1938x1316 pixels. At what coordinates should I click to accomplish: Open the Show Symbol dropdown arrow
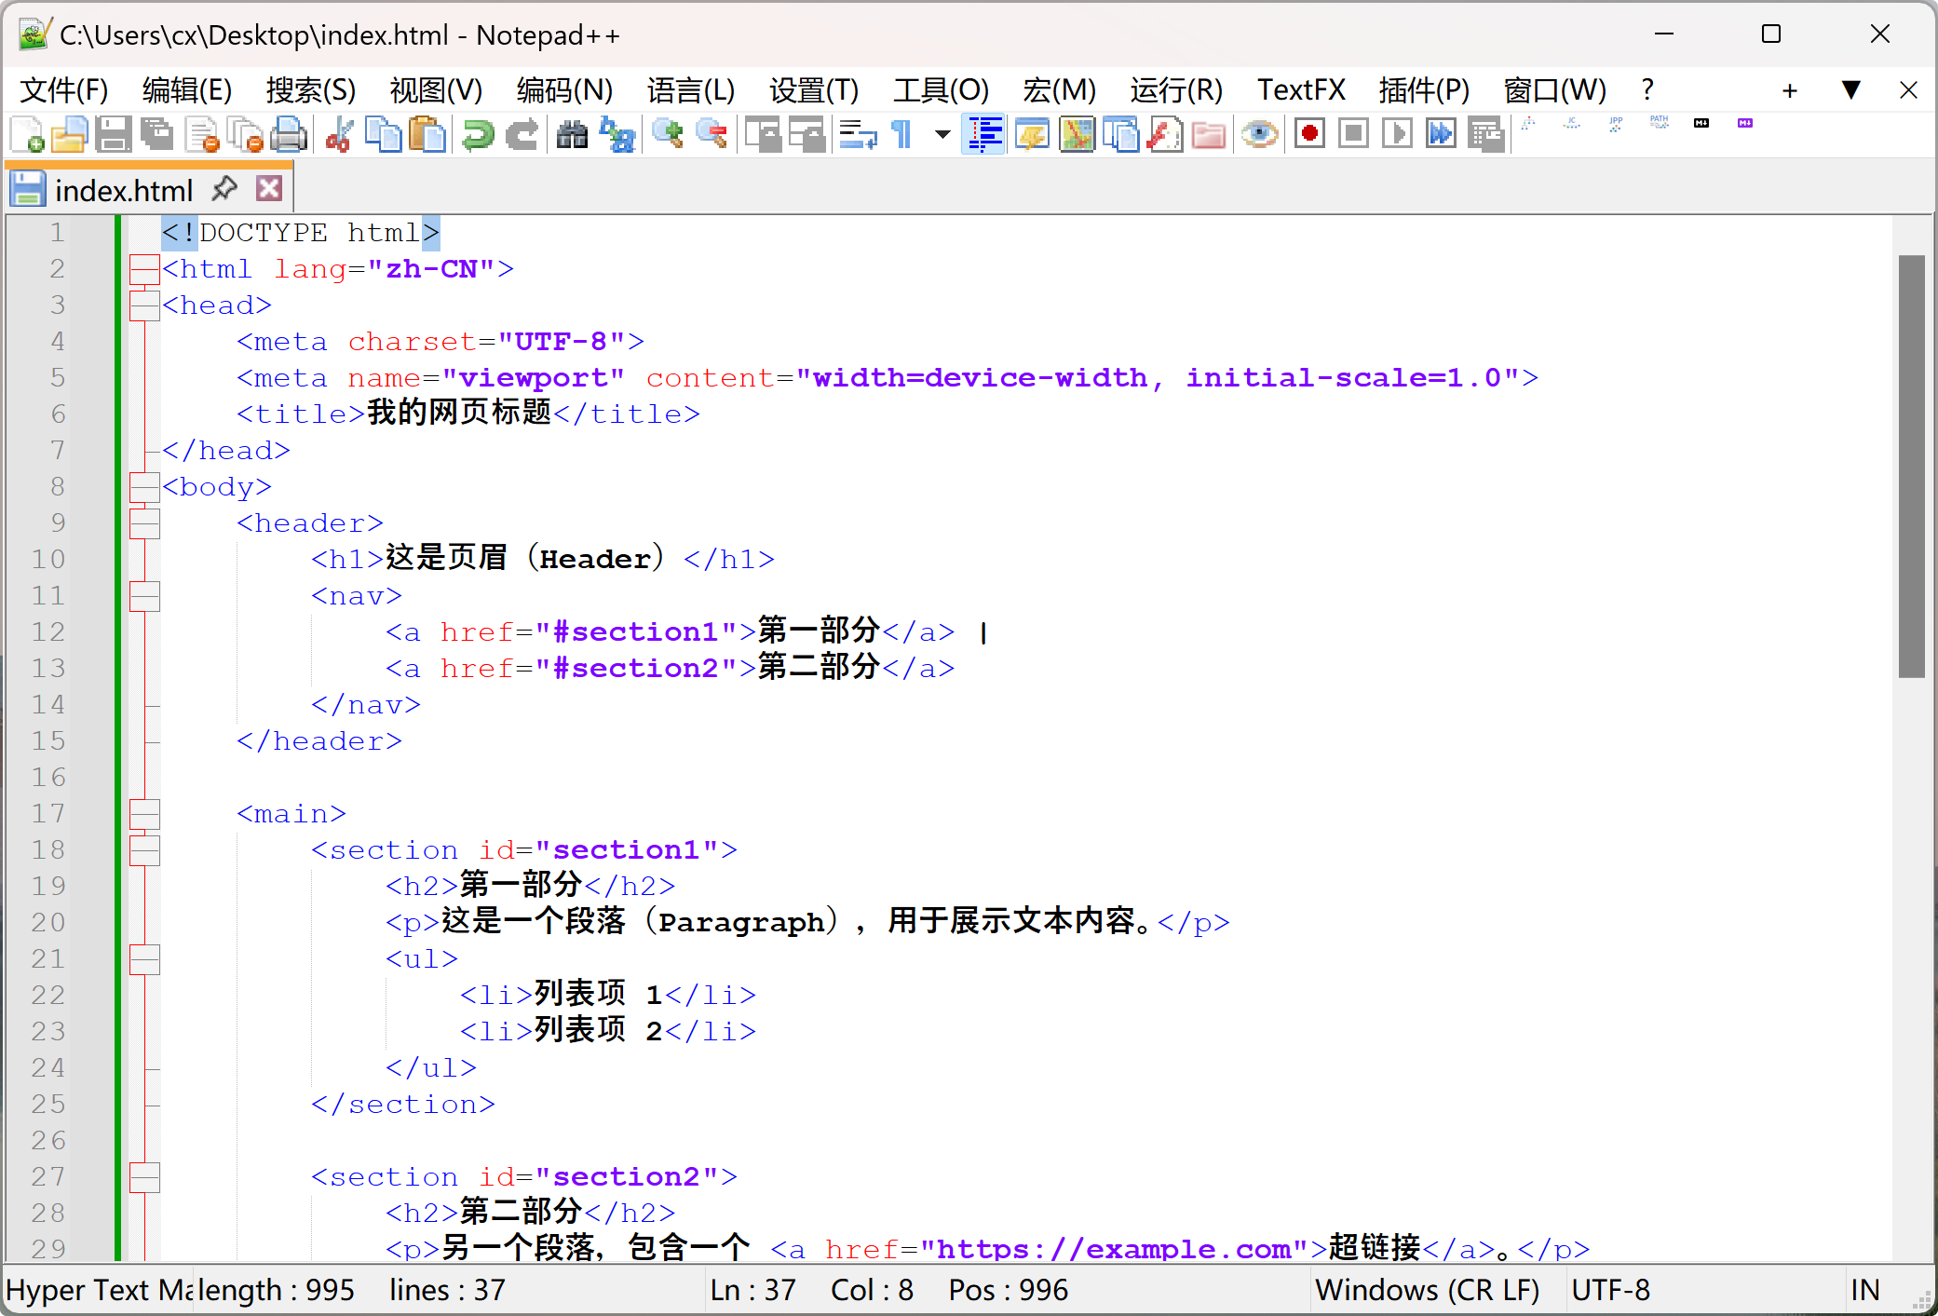[942, 134]
